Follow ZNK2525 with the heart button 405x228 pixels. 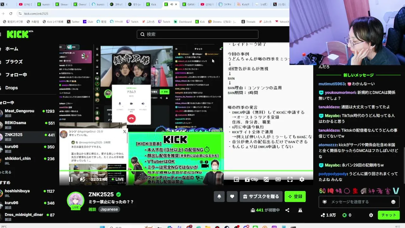[232, 197]
